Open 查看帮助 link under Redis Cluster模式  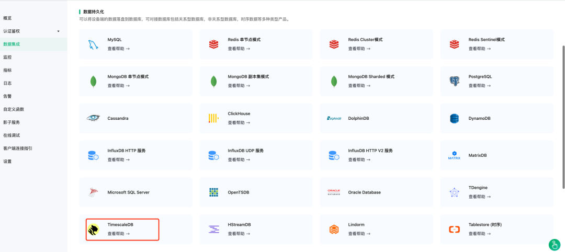[359, 49]
